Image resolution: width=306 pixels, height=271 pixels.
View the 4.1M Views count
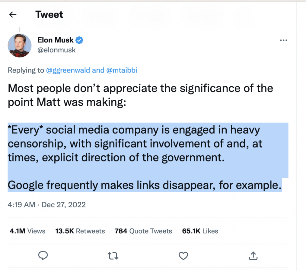pos(27,231)
